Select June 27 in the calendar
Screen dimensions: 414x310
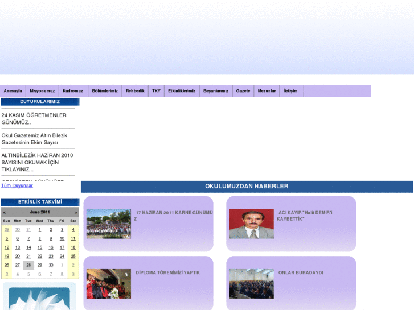tap(18, 265)
